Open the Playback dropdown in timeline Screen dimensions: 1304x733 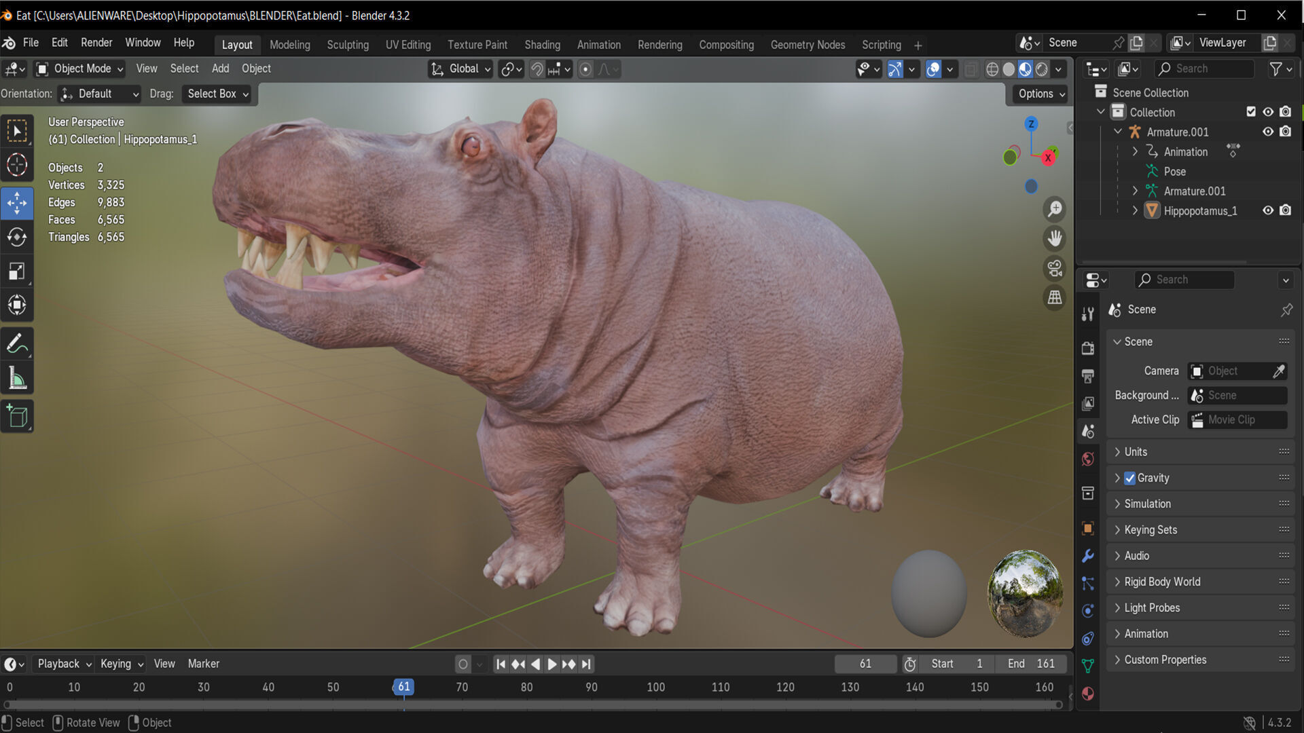65,664
